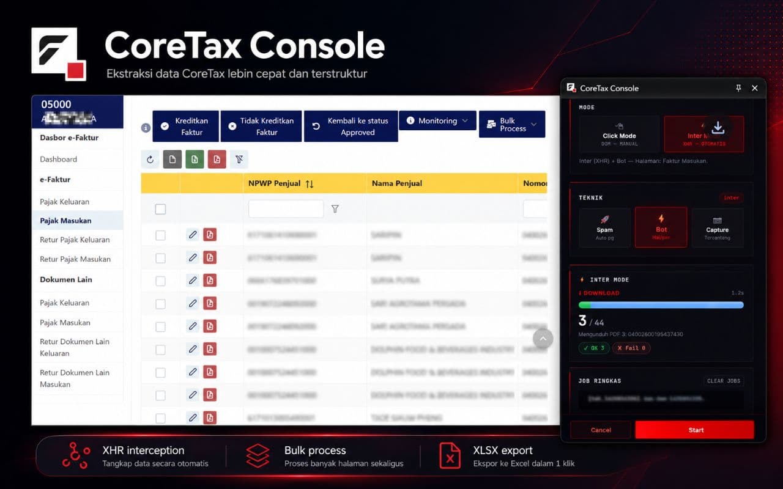Select the Capture technique card
Viewport: 783px width, 489px height.
[718, 227]
